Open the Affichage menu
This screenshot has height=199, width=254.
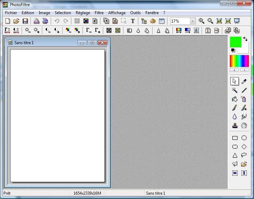click(x=117, y=13)
